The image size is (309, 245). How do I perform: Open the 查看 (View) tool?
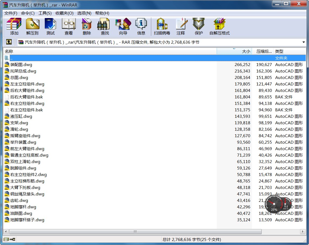68,26
